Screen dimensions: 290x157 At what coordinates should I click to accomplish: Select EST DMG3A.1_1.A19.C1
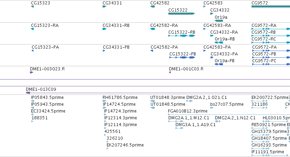point(195,125)
